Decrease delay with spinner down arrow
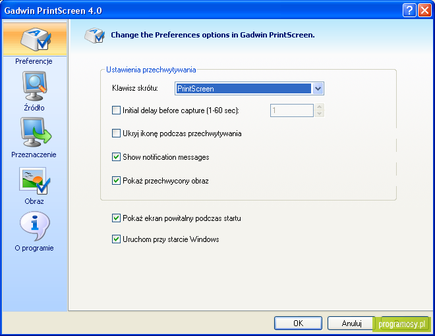The width and height of the screenshot is (435, 336). 319,114
